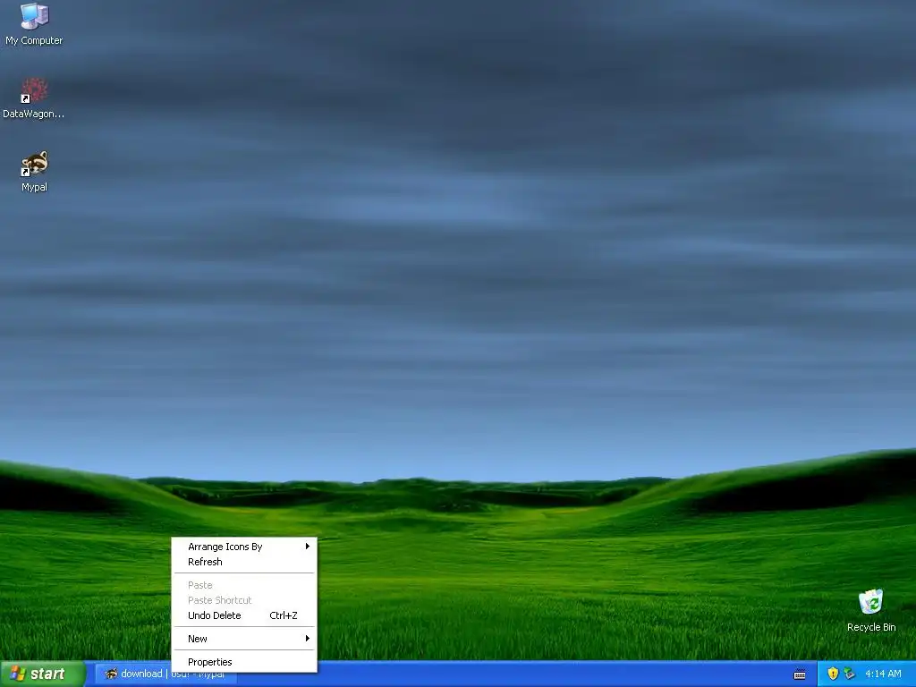This screenshot has height=687, width=916.
Task: Choose Undo Delete from the context menu
Action: [x=244, y=615]
